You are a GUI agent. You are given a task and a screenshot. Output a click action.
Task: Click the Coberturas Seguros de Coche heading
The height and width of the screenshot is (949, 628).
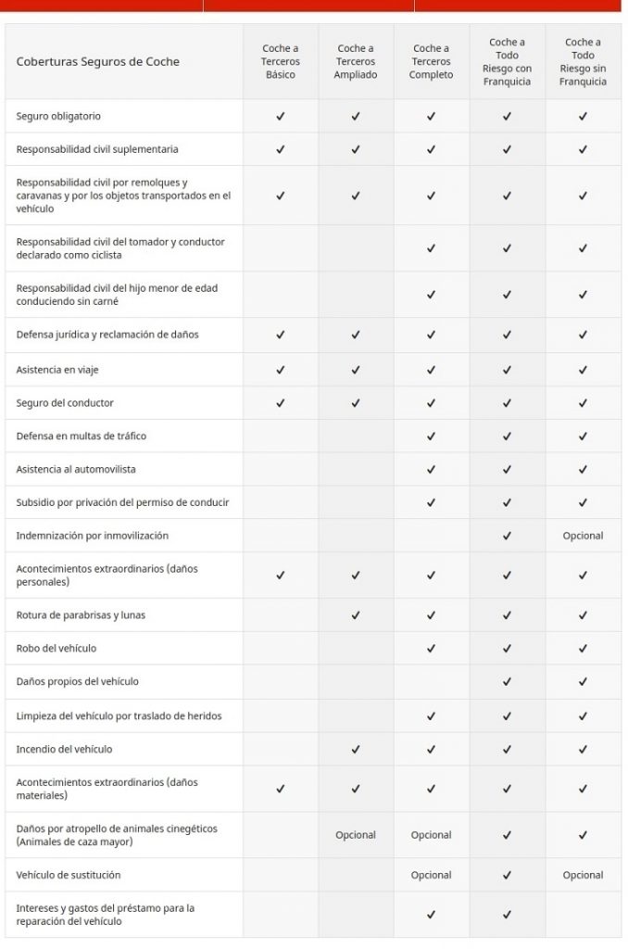pyautogui.click(x=98, y=61)
